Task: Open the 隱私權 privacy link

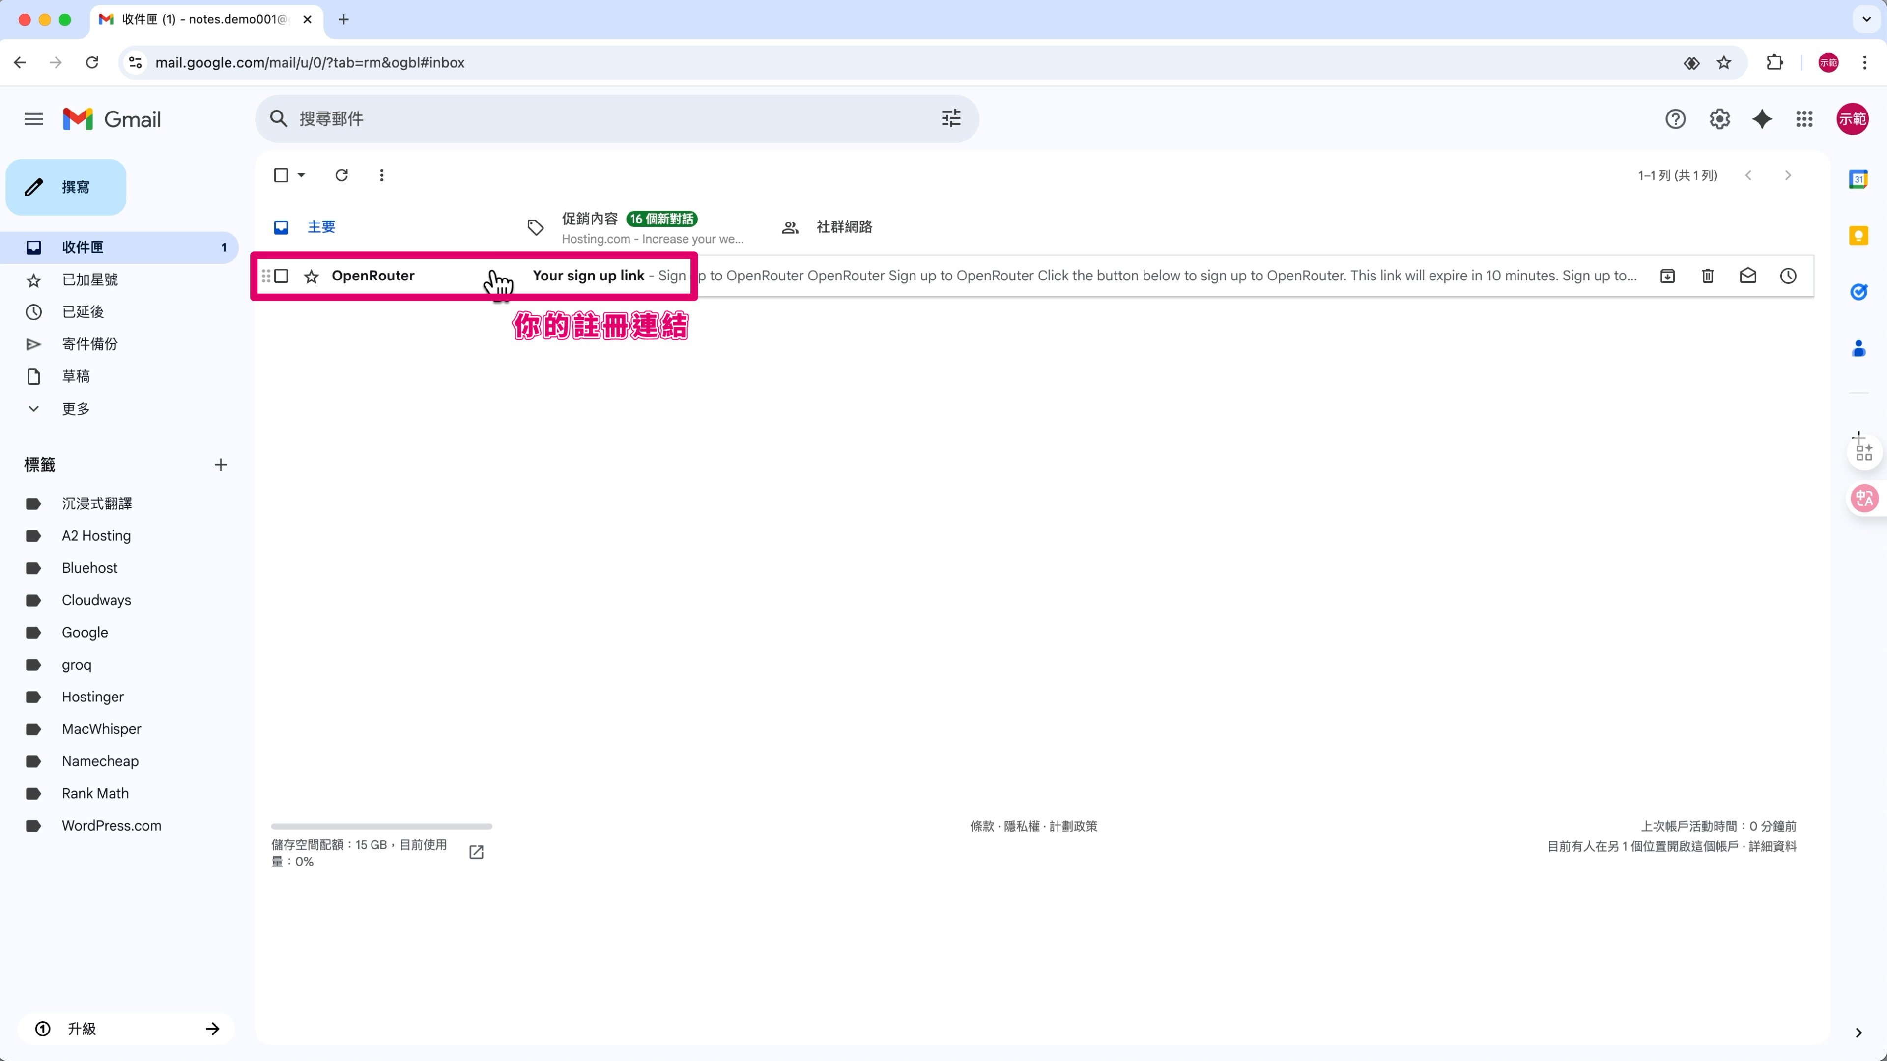Action: [1021, 826]
